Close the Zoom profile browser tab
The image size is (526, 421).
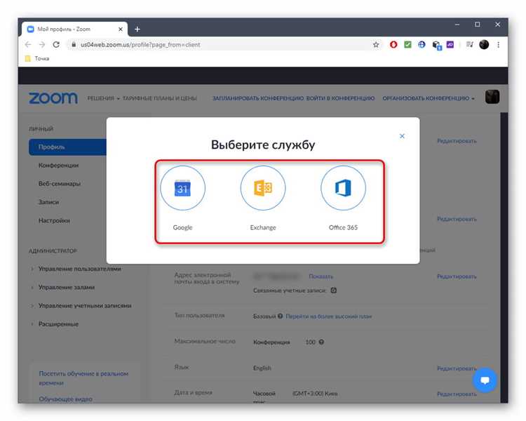[x=121, y=29]
